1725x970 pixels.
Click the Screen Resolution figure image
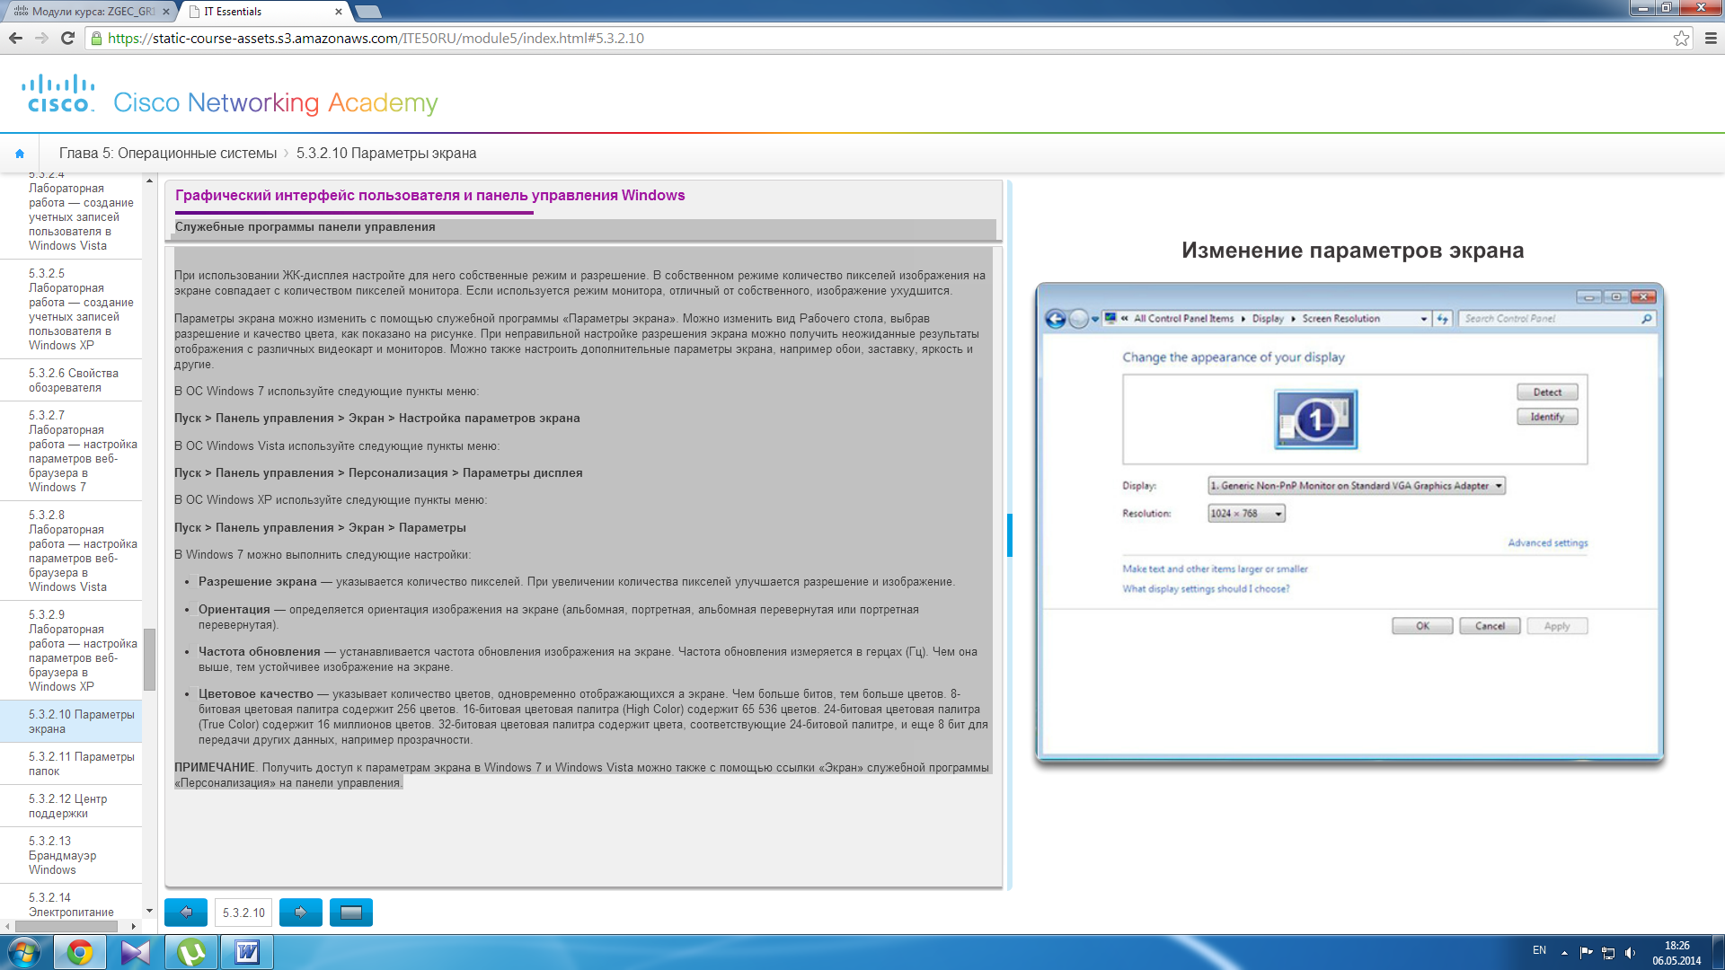[x=1349, y=523]
